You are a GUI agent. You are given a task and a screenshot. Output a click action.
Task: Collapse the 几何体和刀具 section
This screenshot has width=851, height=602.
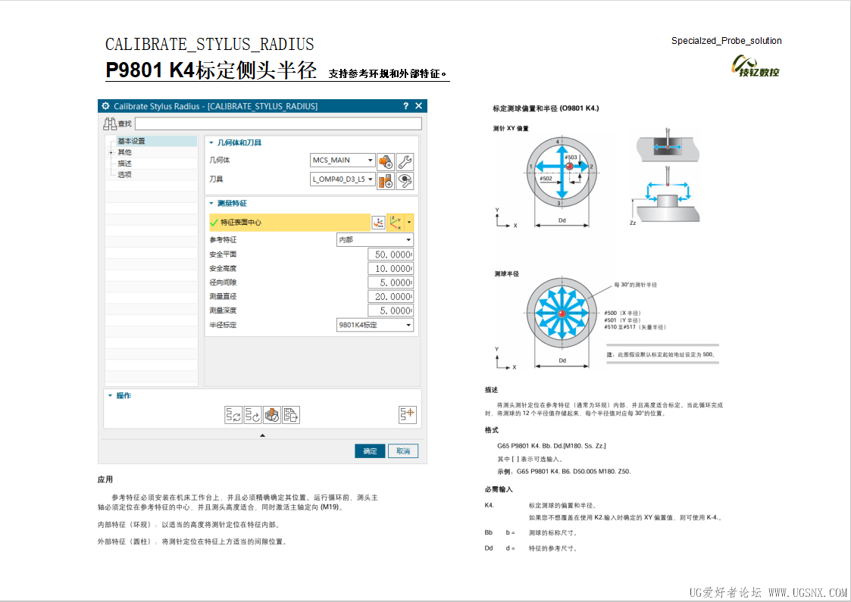coord(211,142)
